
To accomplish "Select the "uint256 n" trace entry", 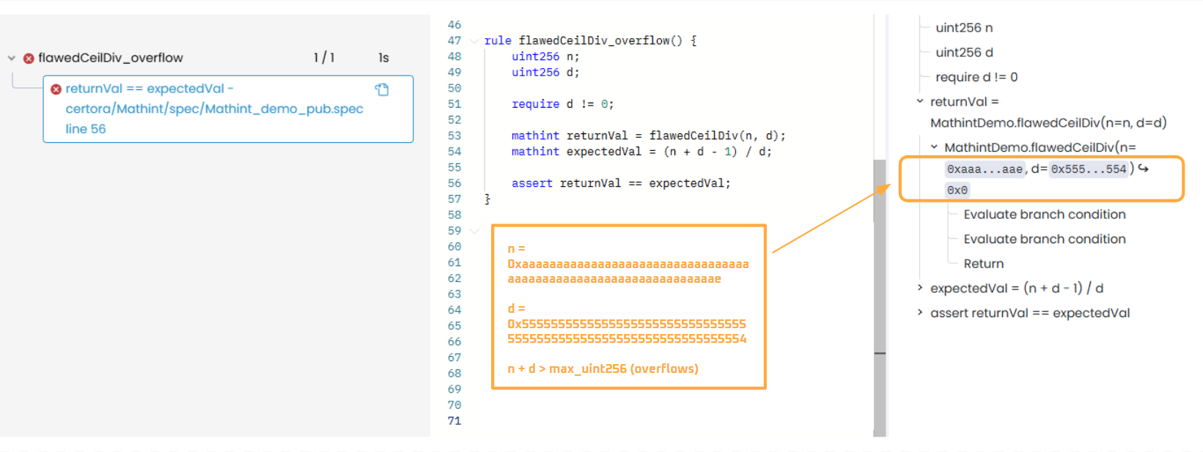I will point(963,28).
